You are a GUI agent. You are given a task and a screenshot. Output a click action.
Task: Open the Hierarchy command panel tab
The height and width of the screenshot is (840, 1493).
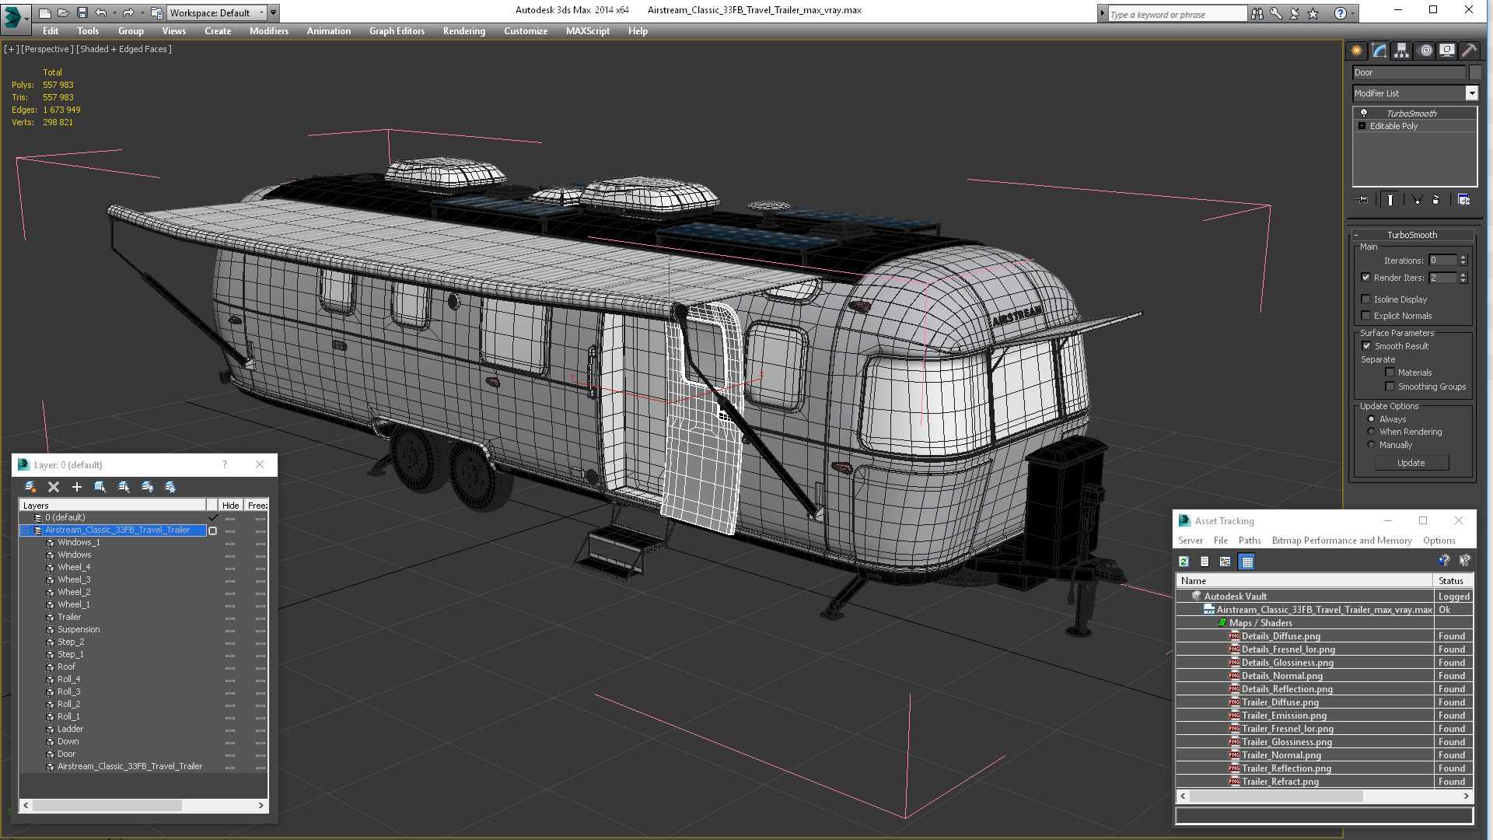click(x=1401, y=51)
